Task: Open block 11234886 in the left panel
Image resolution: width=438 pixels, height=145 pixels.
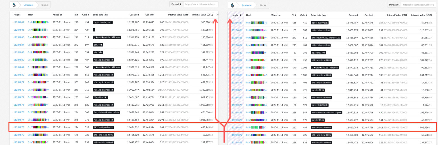Action: point(19,30)
